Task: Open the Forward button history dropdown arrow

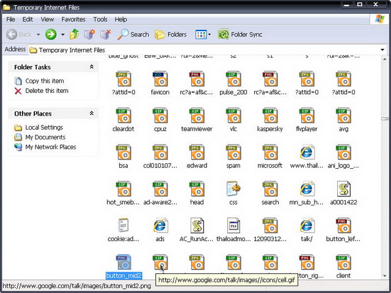Action: [62, 35]
